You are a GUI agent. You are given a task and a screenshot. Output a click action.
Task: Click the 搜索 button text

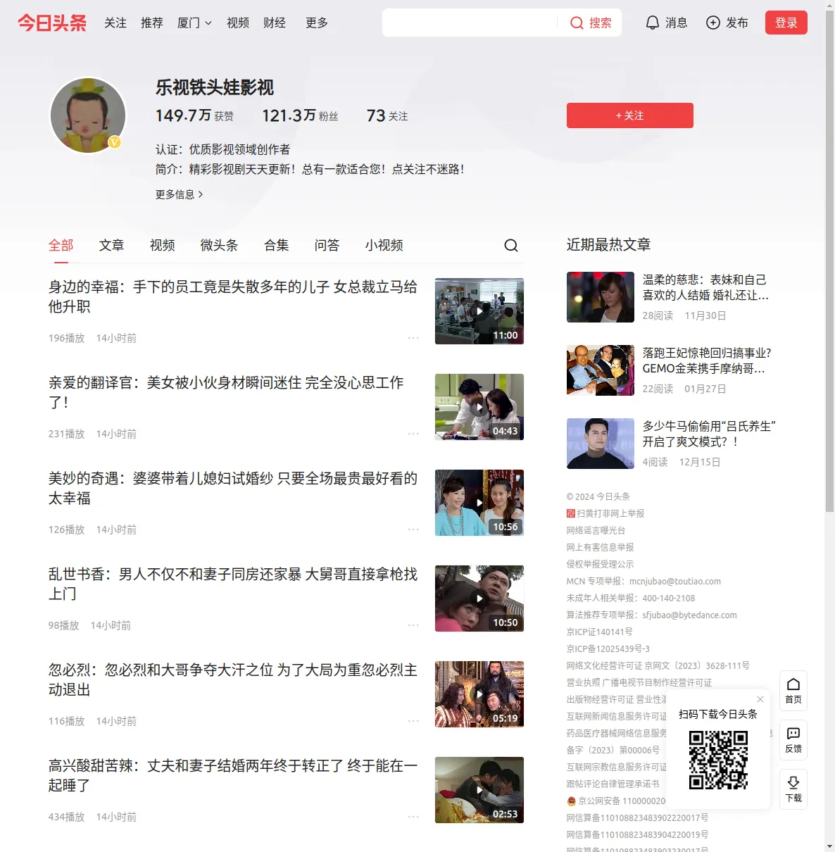(x=601, y=23)
